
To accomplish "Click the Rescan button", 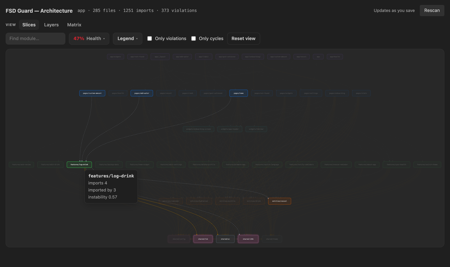I will click(x=432, y=10).
